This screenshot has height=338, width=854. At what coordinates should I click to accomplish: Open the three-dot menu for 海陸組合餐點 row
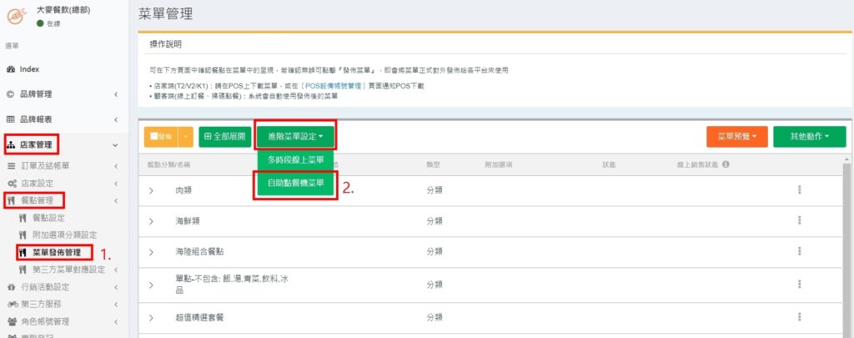(x=799, y=252)
